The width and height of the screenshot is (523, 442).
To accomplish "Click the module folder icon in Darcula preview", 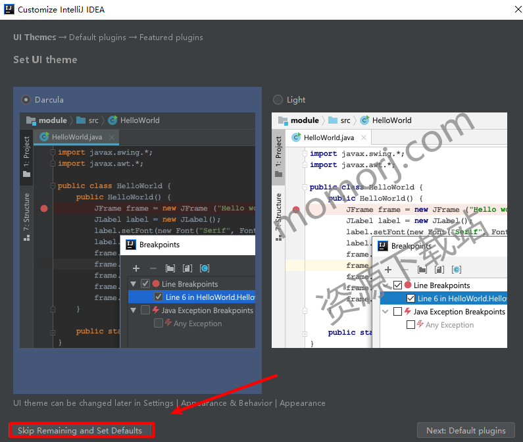I will (x=31, y=120).
